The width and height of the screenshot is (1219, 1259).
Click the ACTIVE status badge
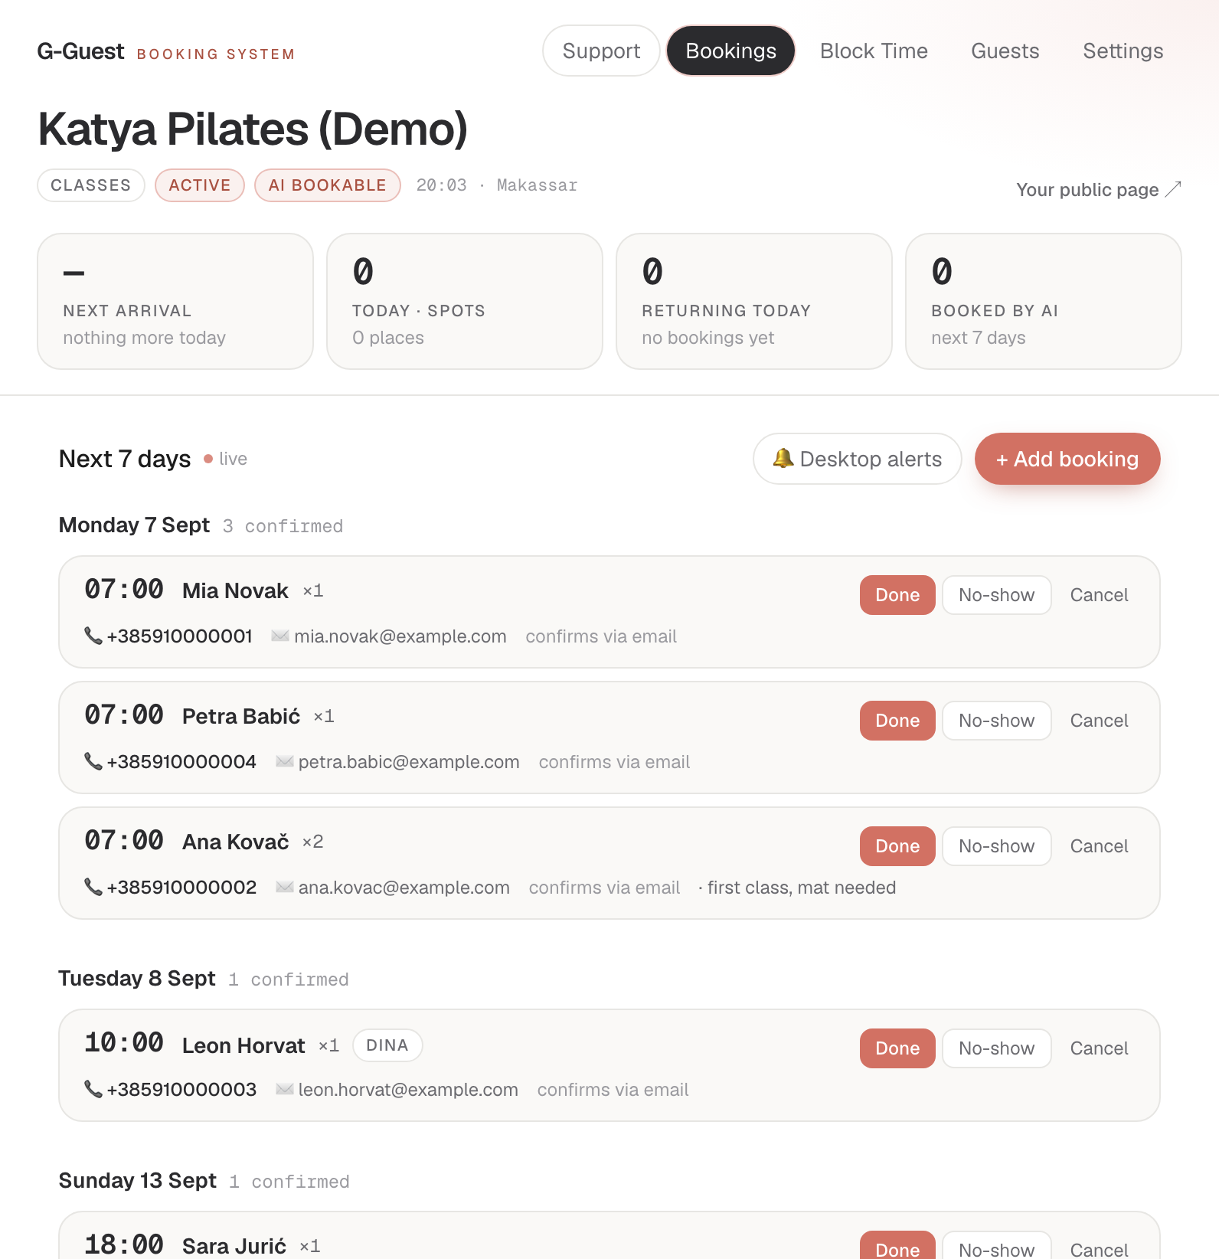[x=200, y=185]
